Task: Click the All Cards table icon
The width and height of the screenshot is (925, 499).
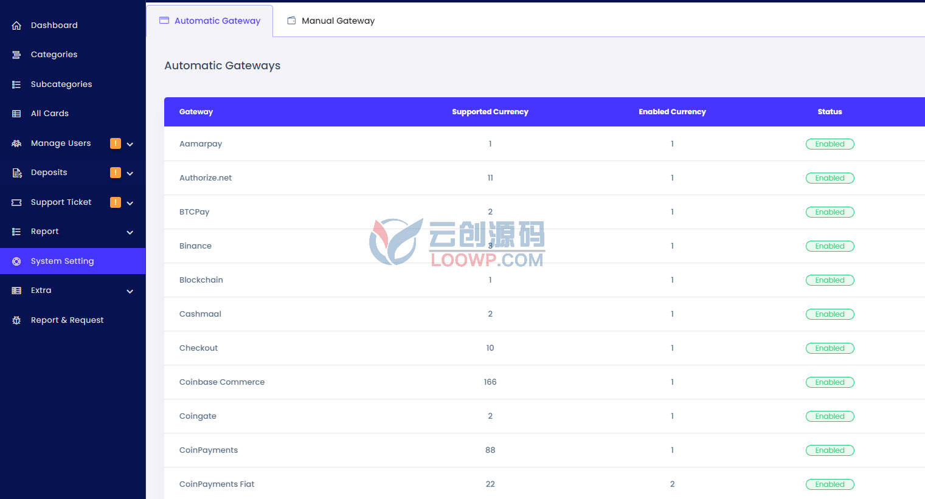Action: (x=16, y=114)
